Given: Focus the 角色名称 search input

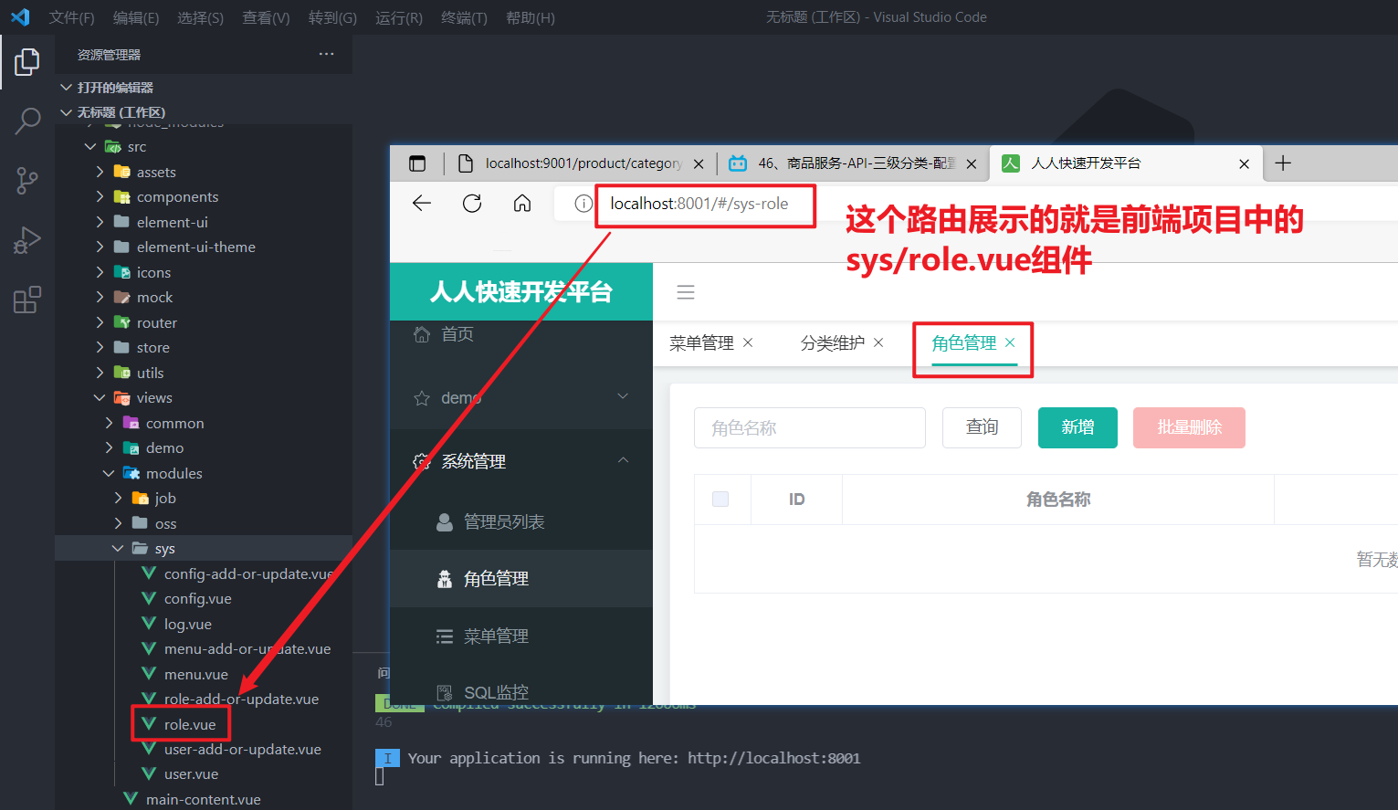Looking at the screenshot, I should click(810, 427).
